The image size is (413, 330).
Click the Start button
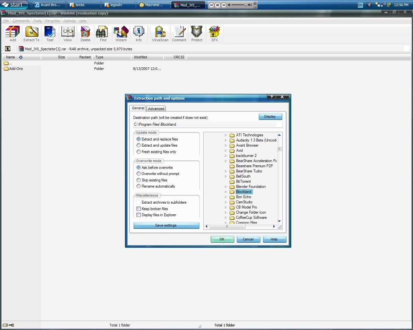tap(15, 5)
